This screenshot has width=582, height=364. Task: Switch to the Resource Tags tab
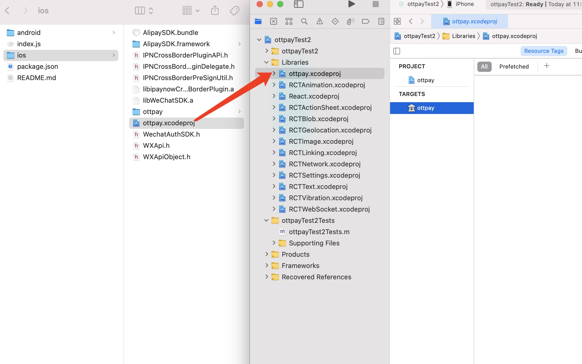click(544, 51)
